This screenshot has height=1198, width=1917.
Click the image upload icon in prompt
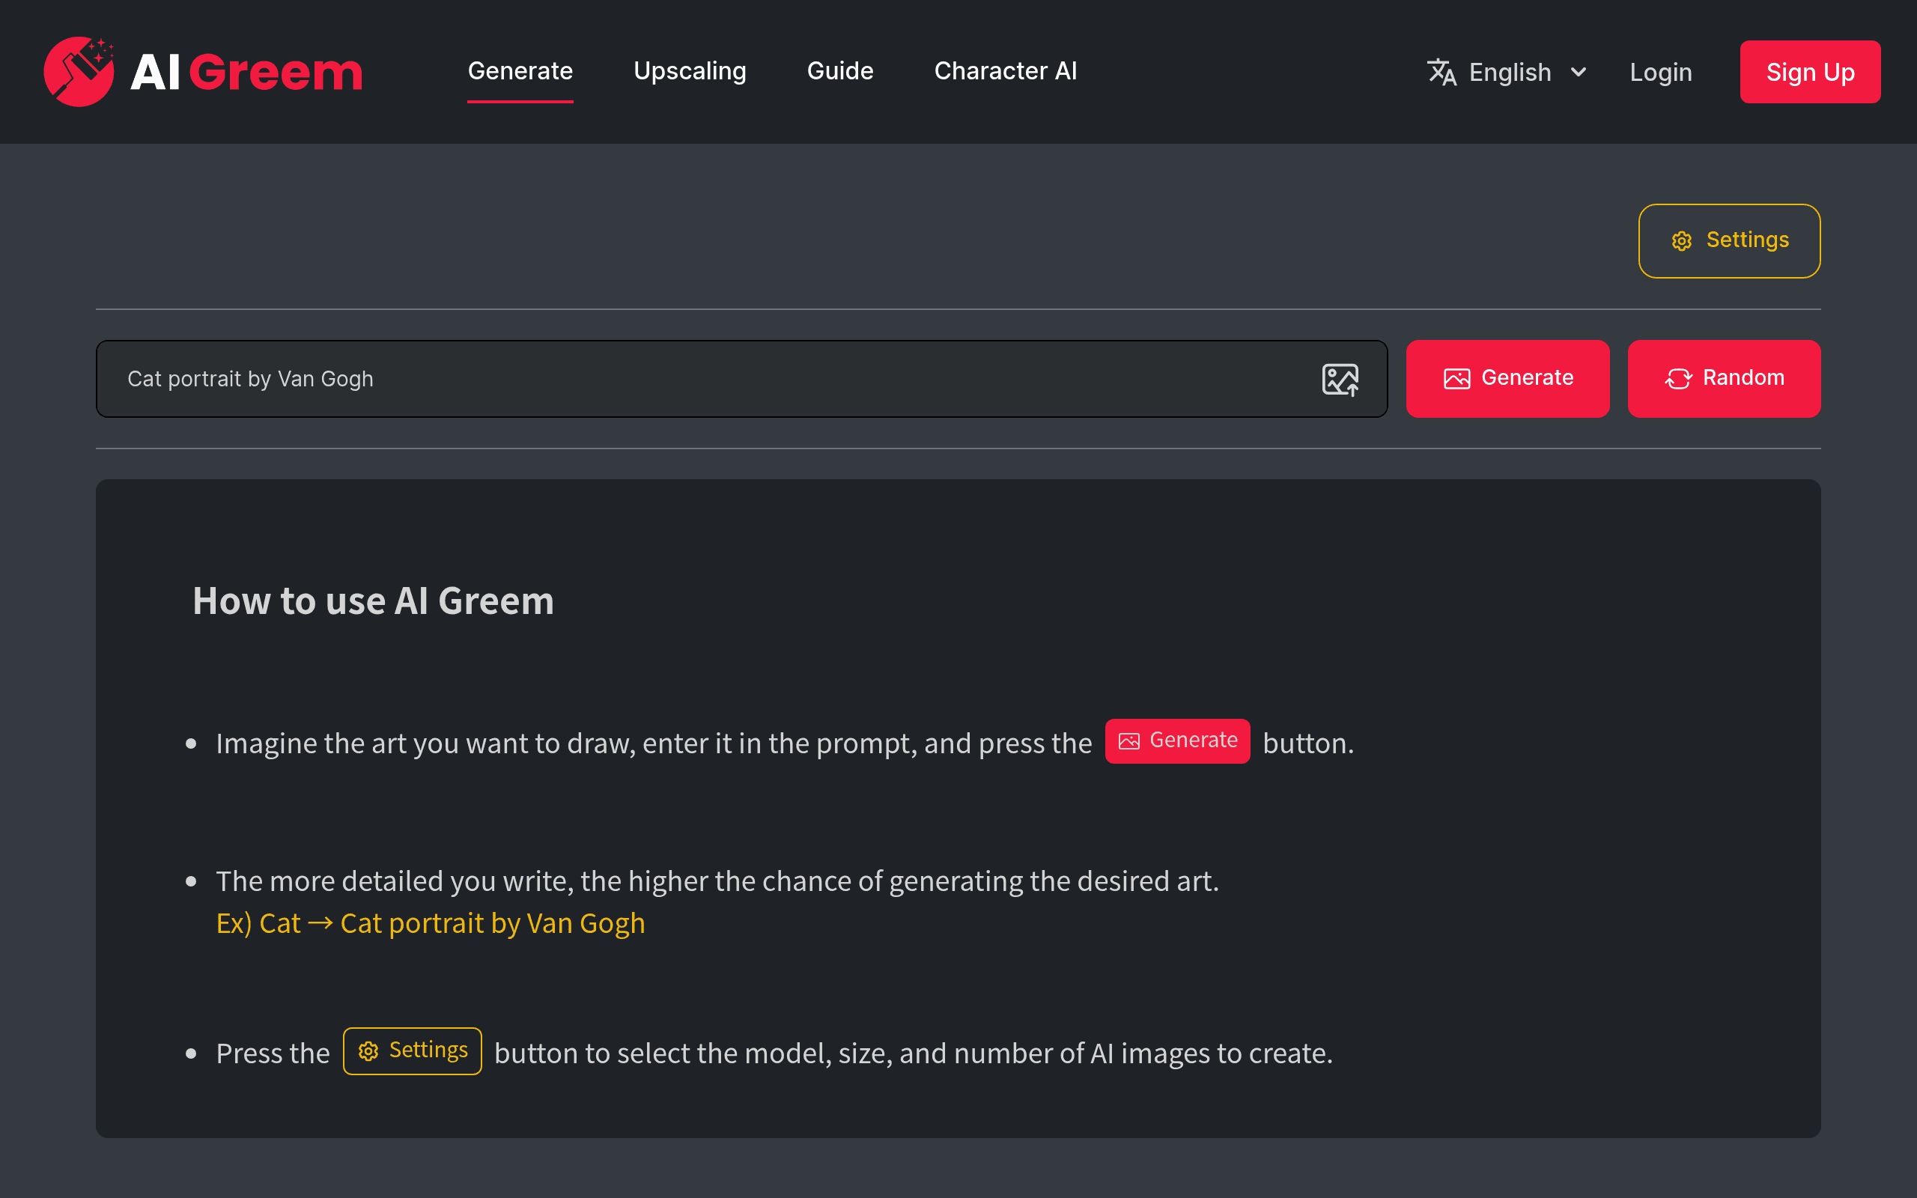click(x=1340, y=379)
